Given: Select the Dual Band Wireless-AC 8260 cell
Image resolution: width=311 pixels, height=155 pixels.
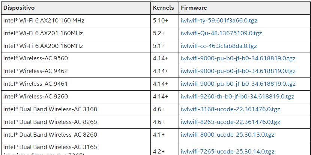Looking at the screenshot, I should click(x=50, y=135).
